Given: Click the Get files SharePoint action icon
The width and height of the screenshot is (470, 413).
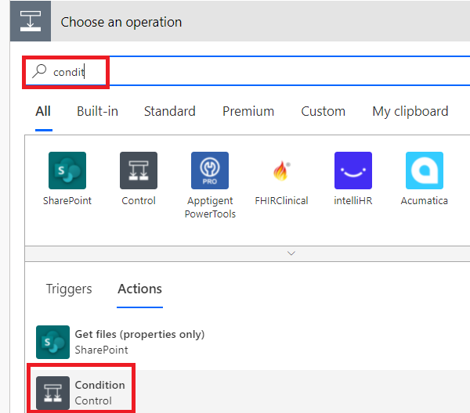Looking at the screenshot, I should (53, 342).
